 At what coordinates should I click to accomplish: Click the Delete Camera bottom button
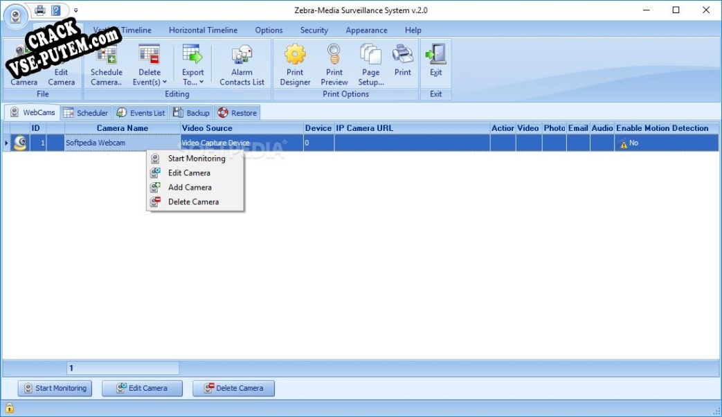coord(233,388)
